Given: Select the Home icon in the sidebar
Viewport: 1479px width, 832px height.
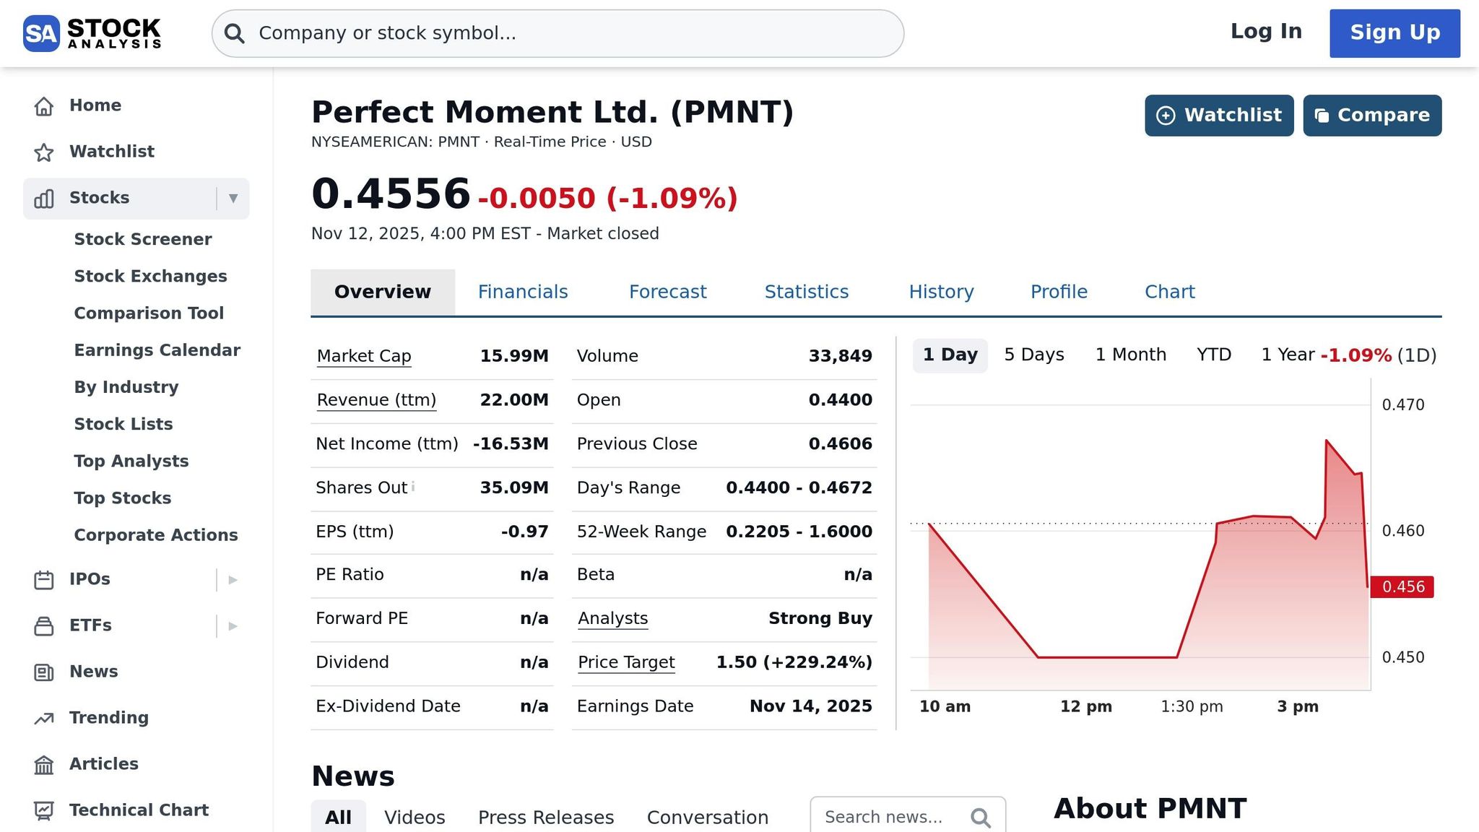Looking at the screenshot, I should (44, 105).
